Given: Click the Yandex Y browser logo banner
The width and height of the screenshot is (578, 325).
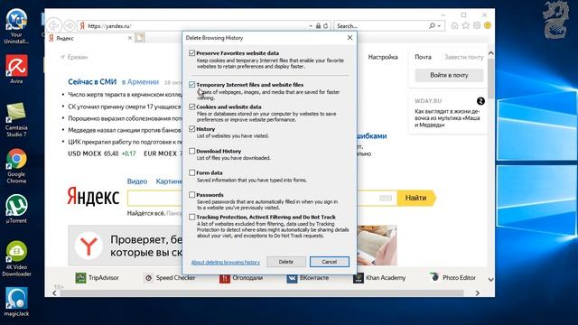Looking at the screenshot, I should point(89,246).
